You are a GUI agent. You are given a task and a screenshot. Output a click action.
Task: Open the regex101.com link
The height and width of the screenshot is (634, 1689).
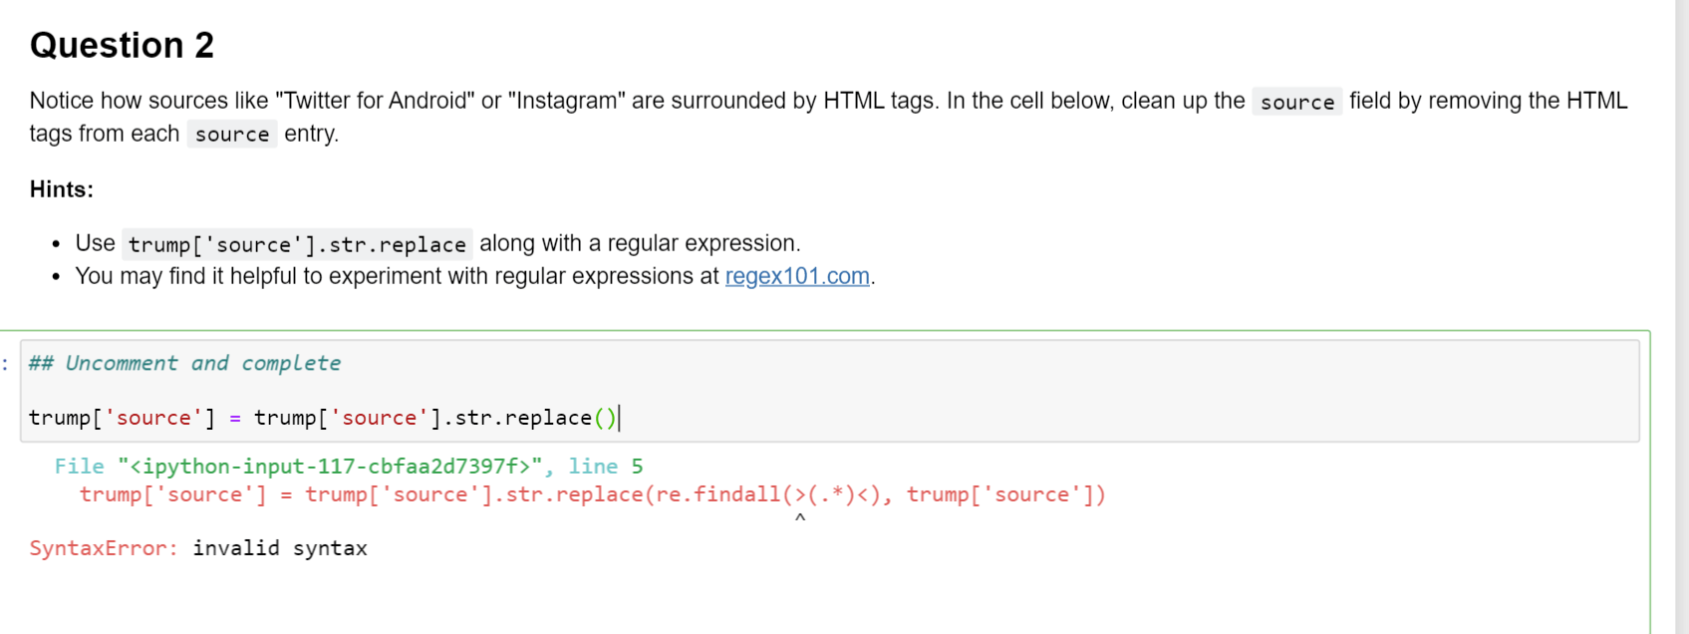tap(797, 276)
